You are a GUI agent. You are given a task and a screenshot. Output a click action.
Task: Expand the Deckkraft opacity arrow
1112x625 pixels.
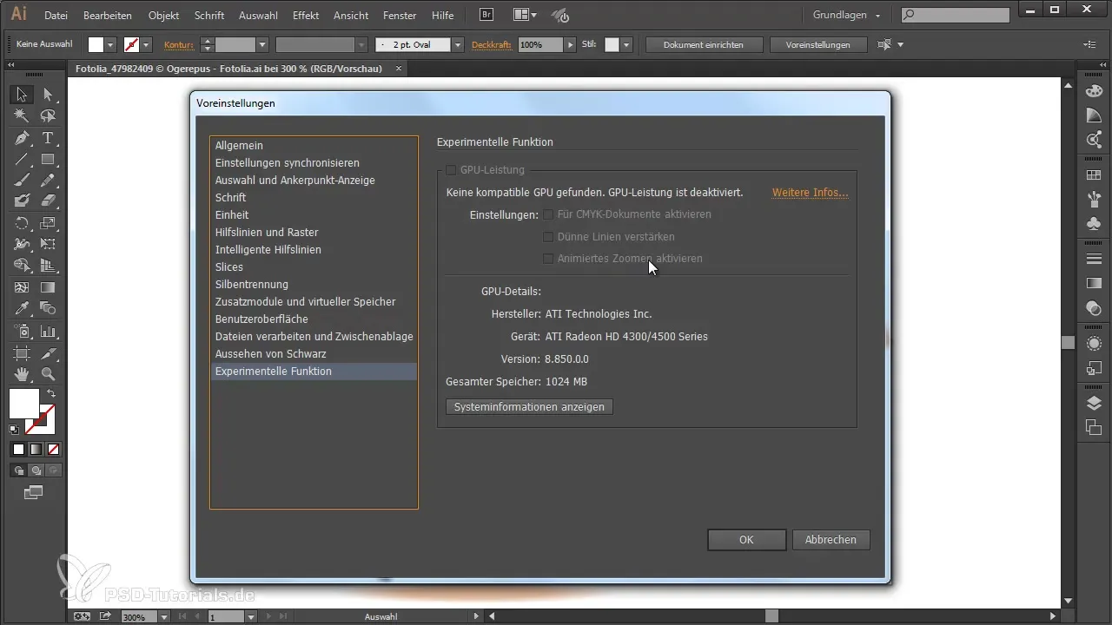[570, 44]
